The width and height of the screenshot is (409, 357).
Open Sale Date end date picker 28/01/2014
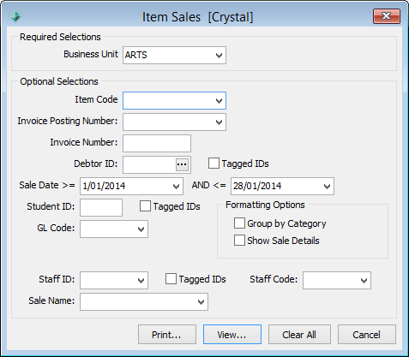point(282,186)
